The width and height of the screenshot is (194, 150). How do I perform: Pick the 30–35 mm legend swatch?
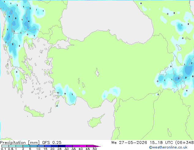point(69,146)
